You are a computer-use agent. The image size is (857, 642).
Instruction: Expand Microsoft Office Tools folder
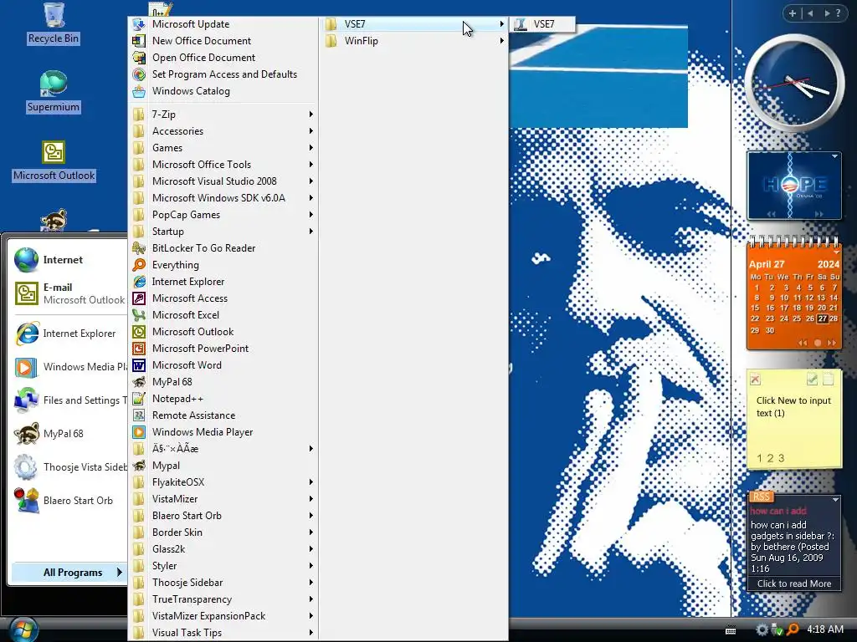pos(223,165)
